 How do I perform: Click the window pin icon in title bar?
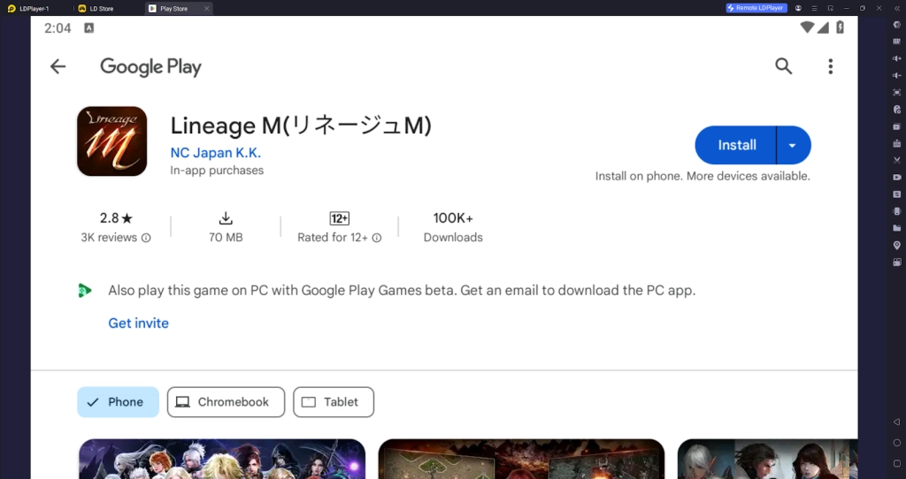(x=830, y=8)
